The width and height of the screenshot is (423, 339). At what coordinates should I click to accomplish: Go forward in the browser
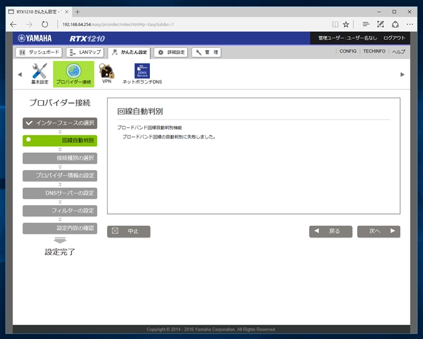tap(29, 24)
